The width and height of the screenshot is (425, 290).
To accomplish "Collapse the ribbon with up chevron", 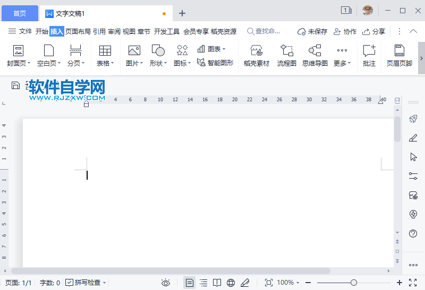I will pos(413,31).
